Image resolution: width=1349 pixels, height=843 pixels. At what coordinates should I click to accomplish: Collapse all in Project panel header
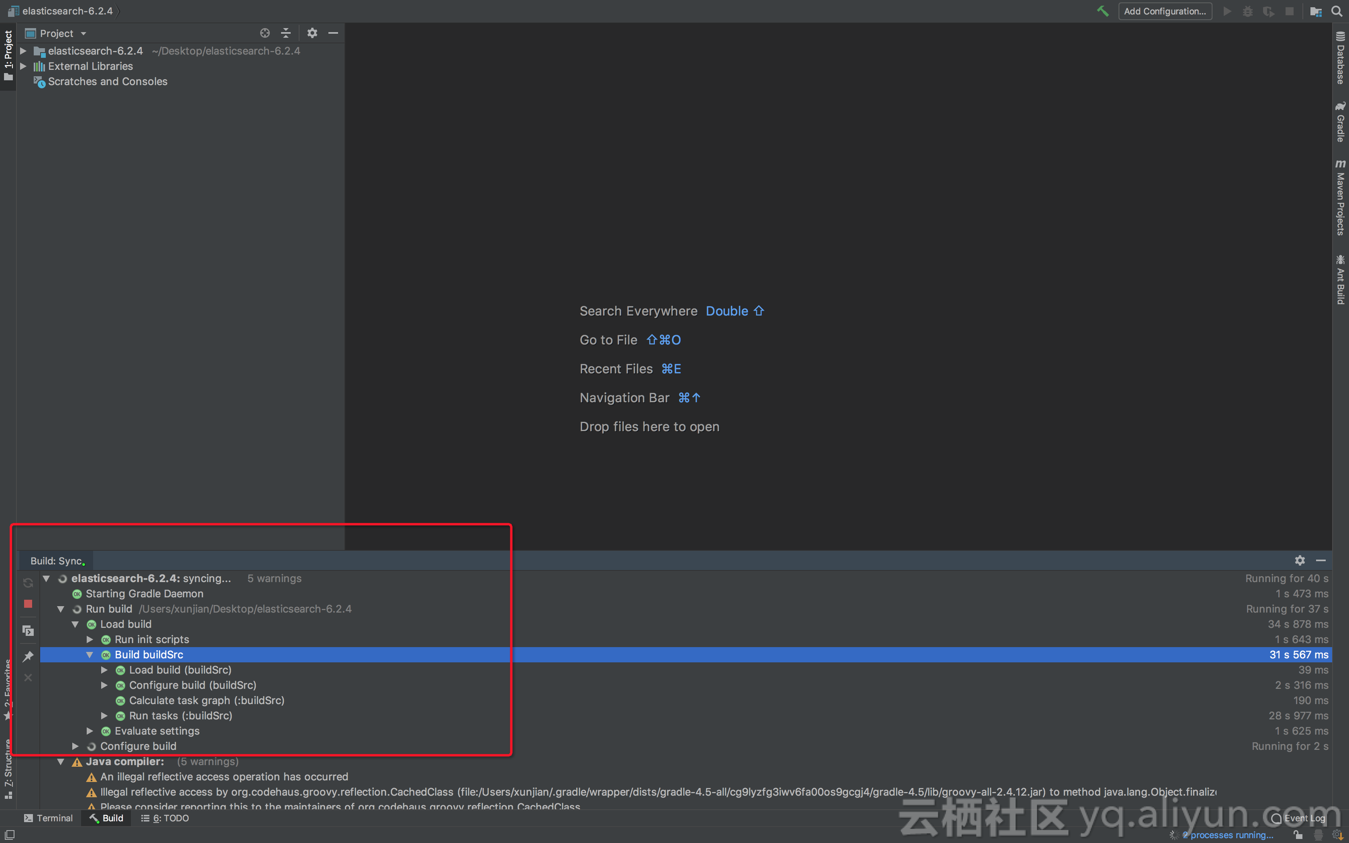(x=286, y=33)
